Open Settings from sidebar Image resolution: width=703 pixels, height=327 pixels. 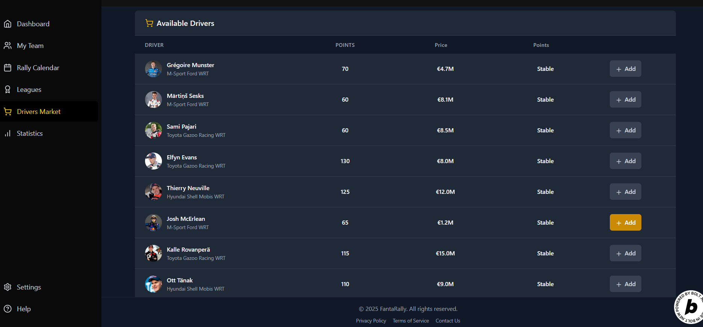tap(49, 287)
